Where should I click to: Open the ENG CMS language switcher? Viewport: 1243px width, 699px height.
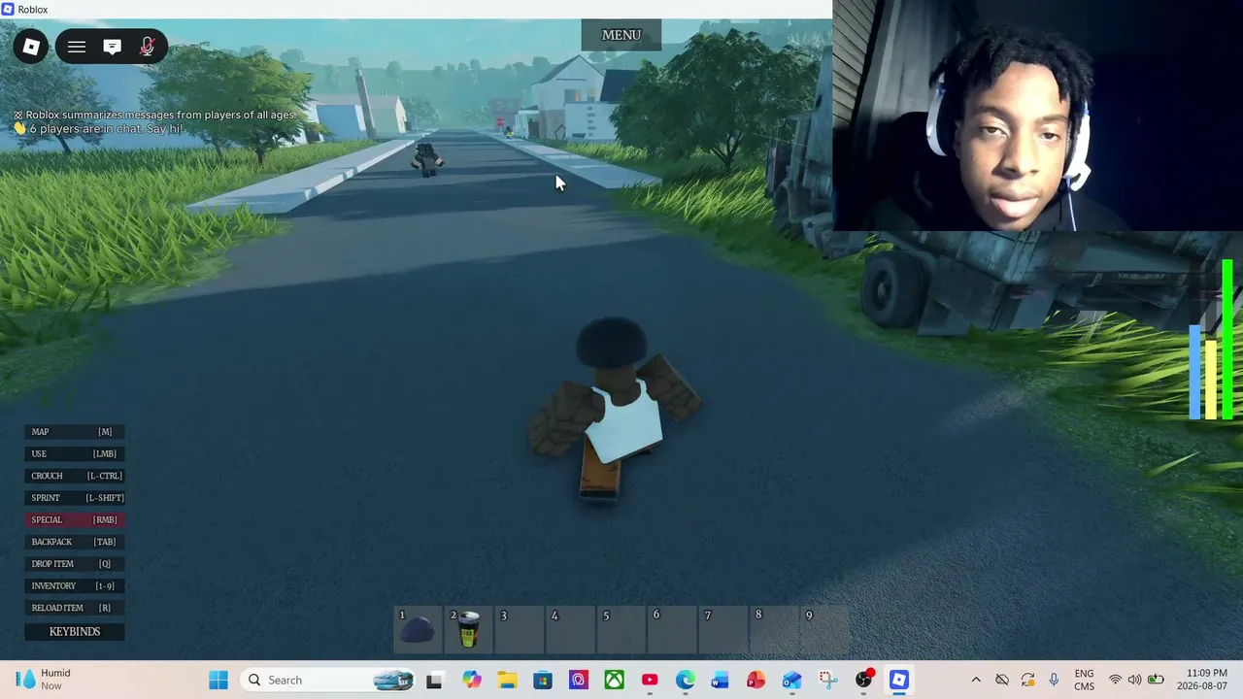[1084, 680]
